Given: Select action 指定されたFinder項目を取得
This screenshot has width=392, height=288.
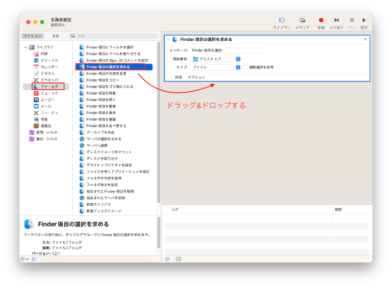Looking at the screenshot, I should point(107,191).
